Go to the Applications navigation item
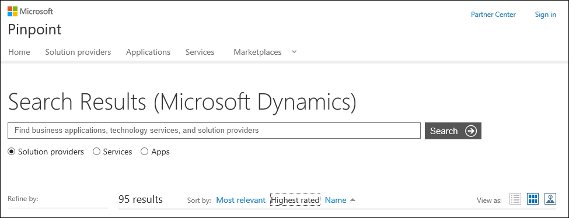The image size is (569, 218). point(148,52)
